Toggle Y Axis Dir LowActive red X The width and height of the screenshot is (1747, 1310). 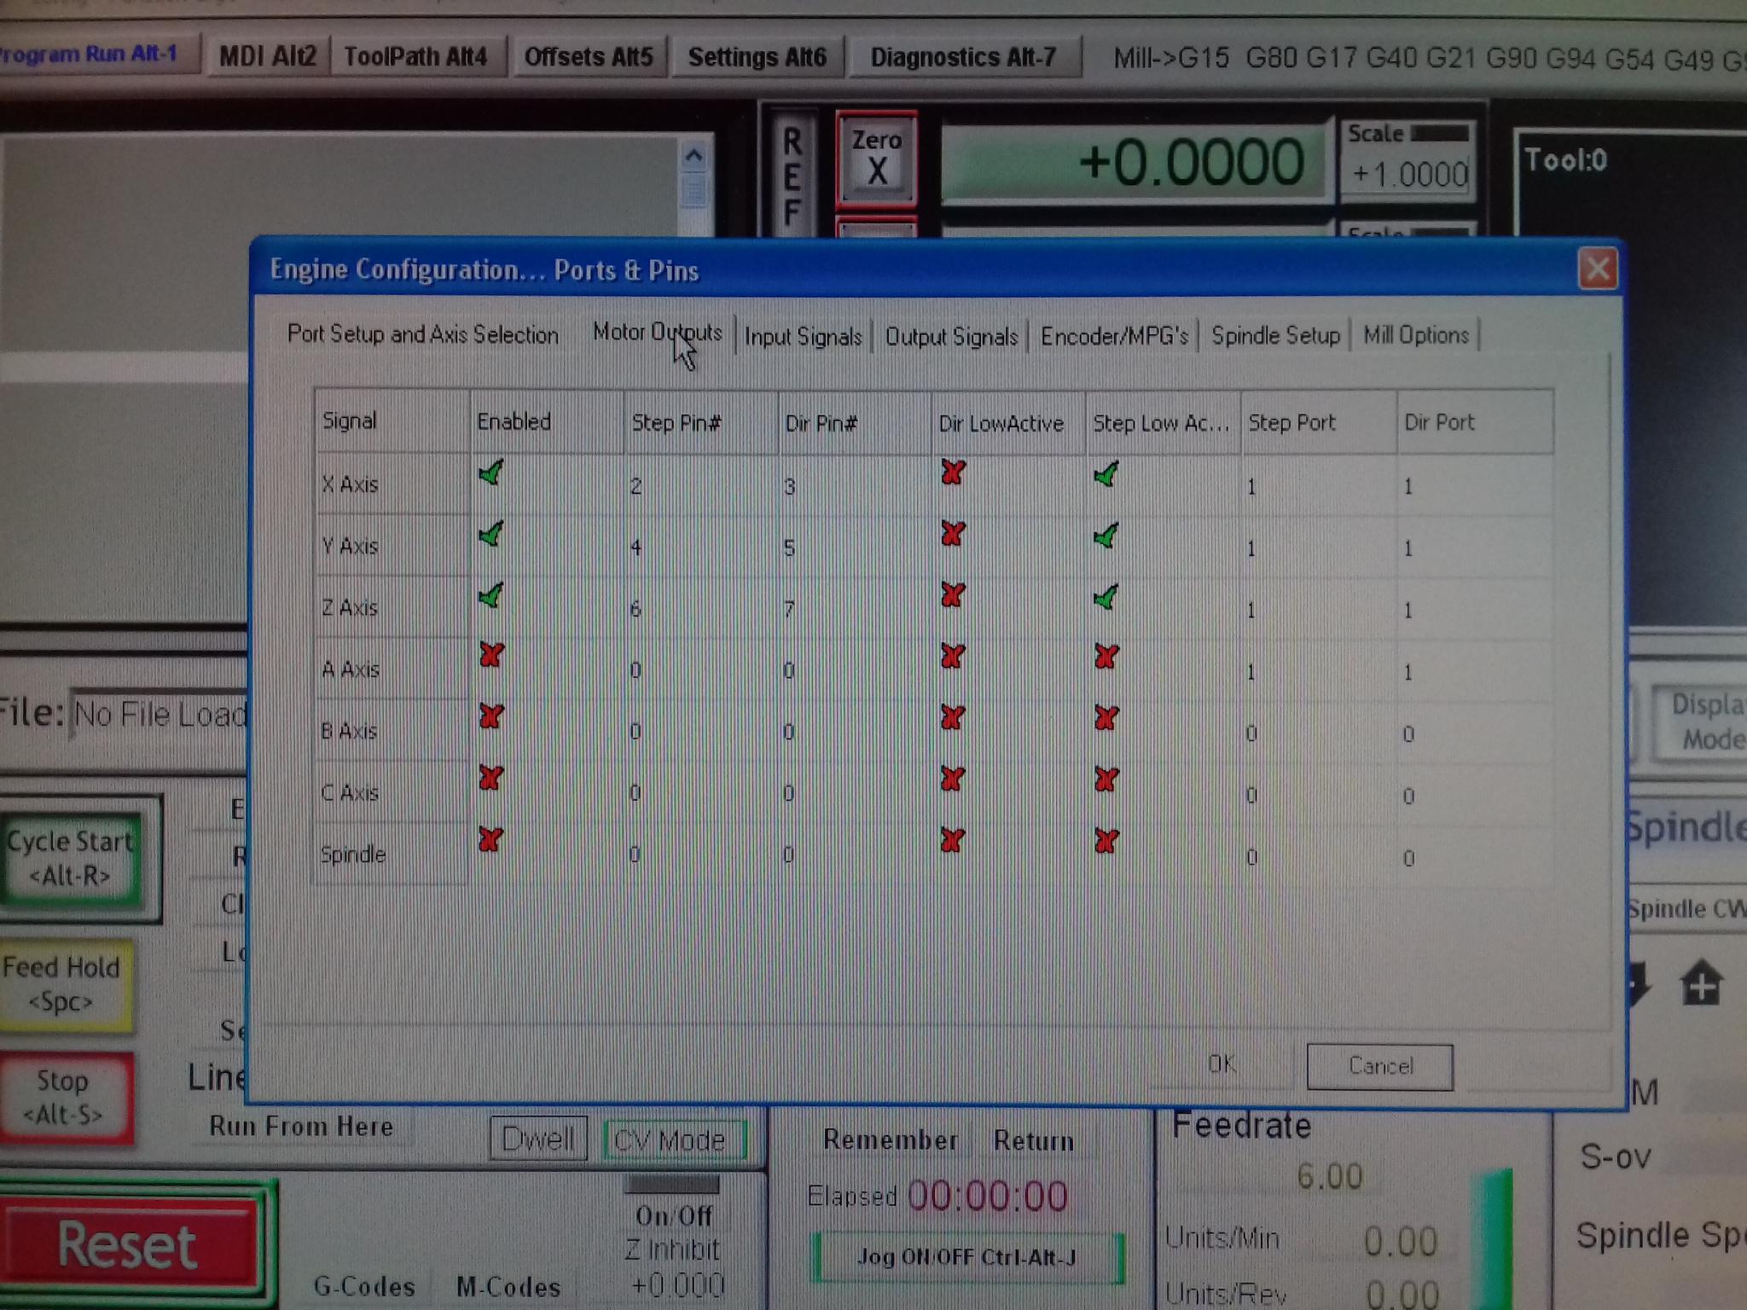[953, 535]
